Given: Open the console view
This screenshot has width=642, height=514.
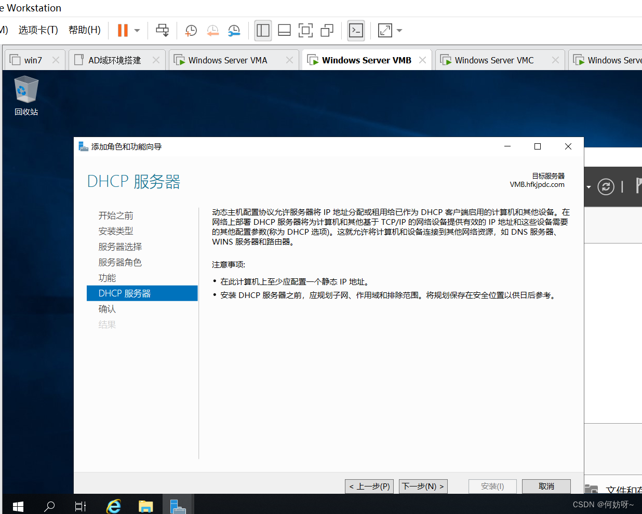Looking at the screenshot, I should coord(356,31).
